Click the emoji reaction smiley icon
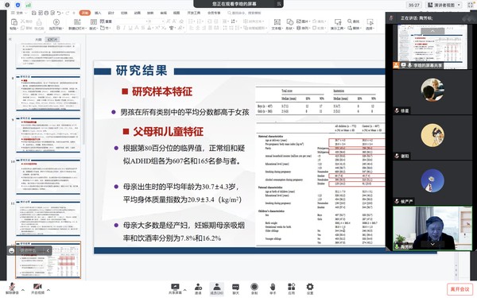 point(12,250)
